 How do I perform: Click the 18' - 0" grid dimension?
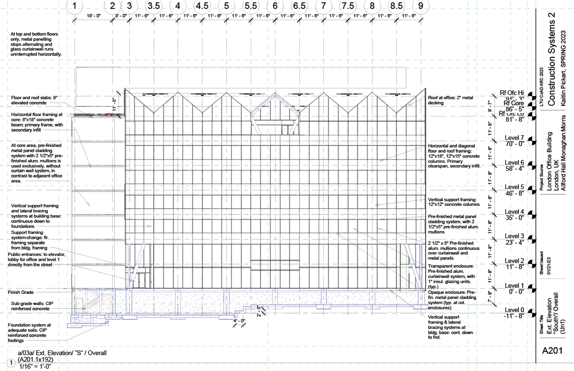point(93,16)
